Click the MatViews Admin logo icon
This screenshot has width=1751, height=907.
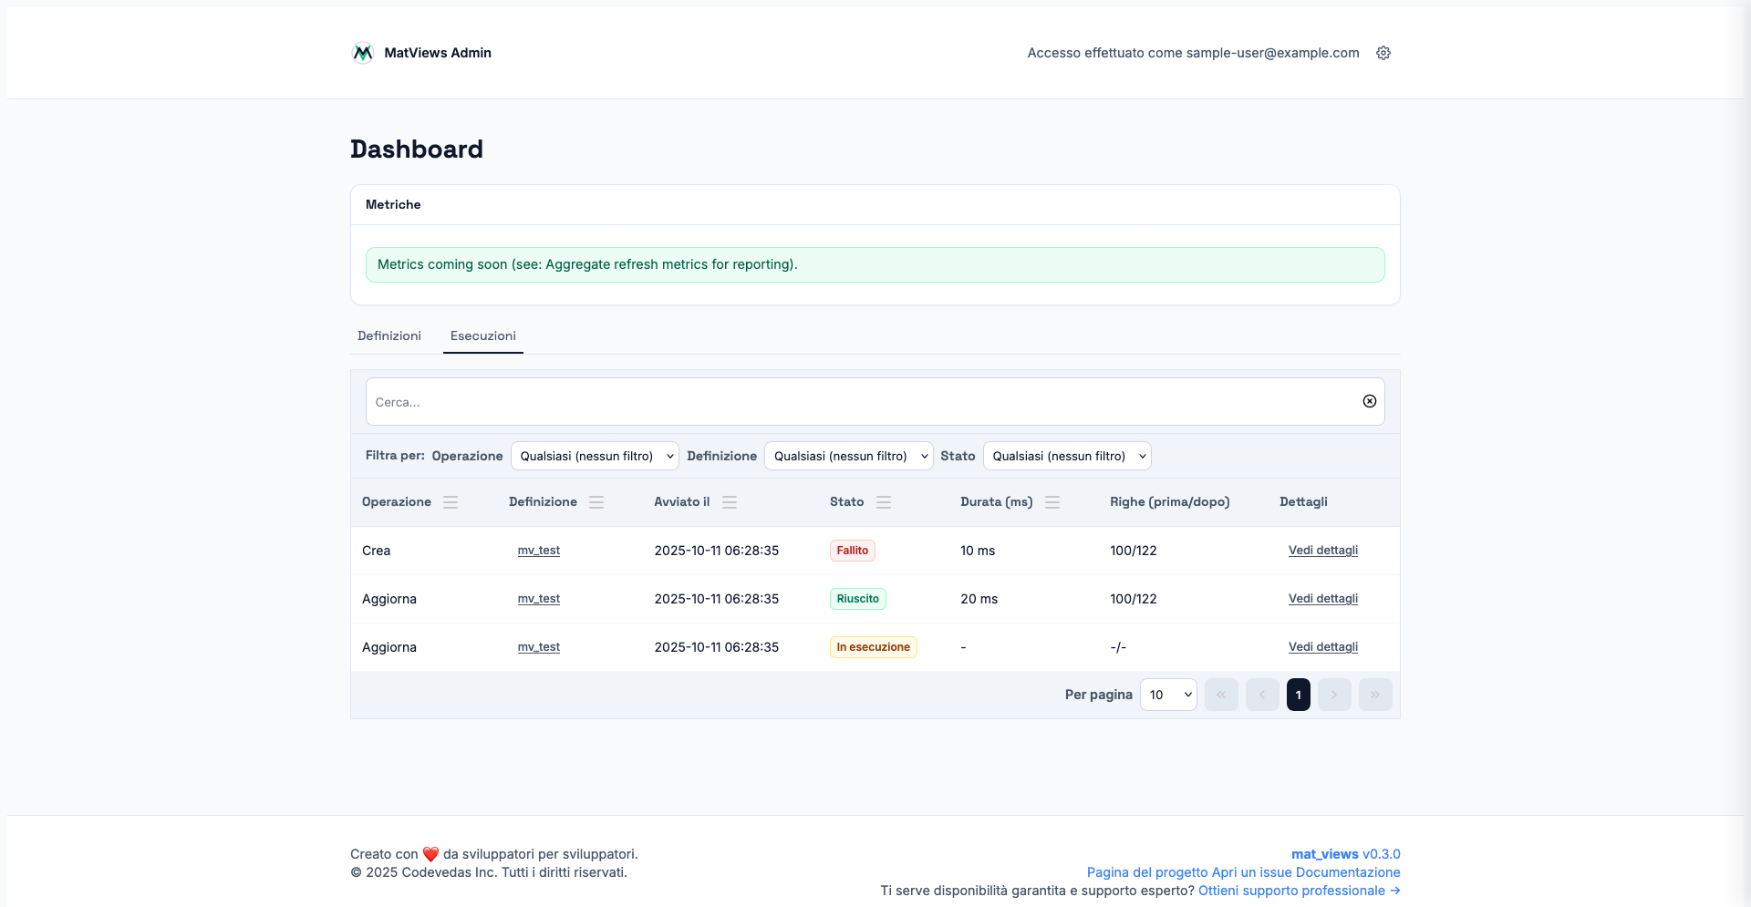pos(362,53)
